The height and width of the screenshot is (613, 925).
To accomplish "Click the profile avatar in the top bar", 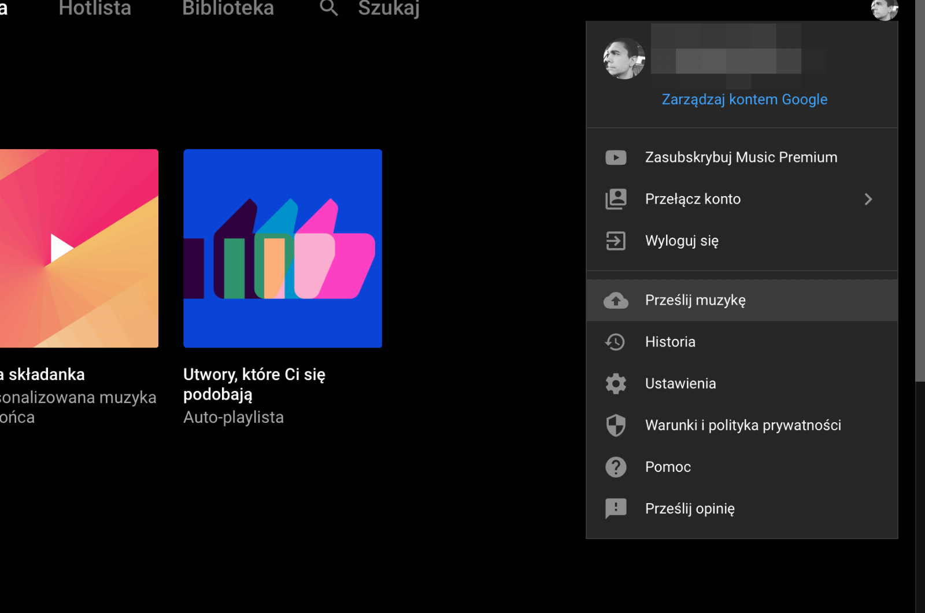I will (x=885, y=9).
